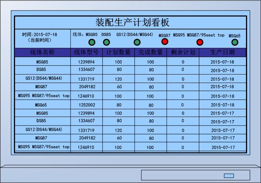Select the first row's MSG85 name cell
Screen dimensions: 261x183
42,61
